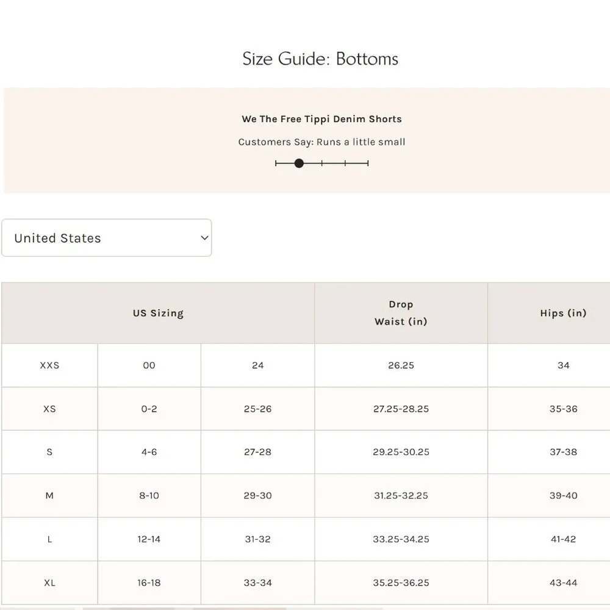Click the 00 numeric size cell

coord(149,365)
